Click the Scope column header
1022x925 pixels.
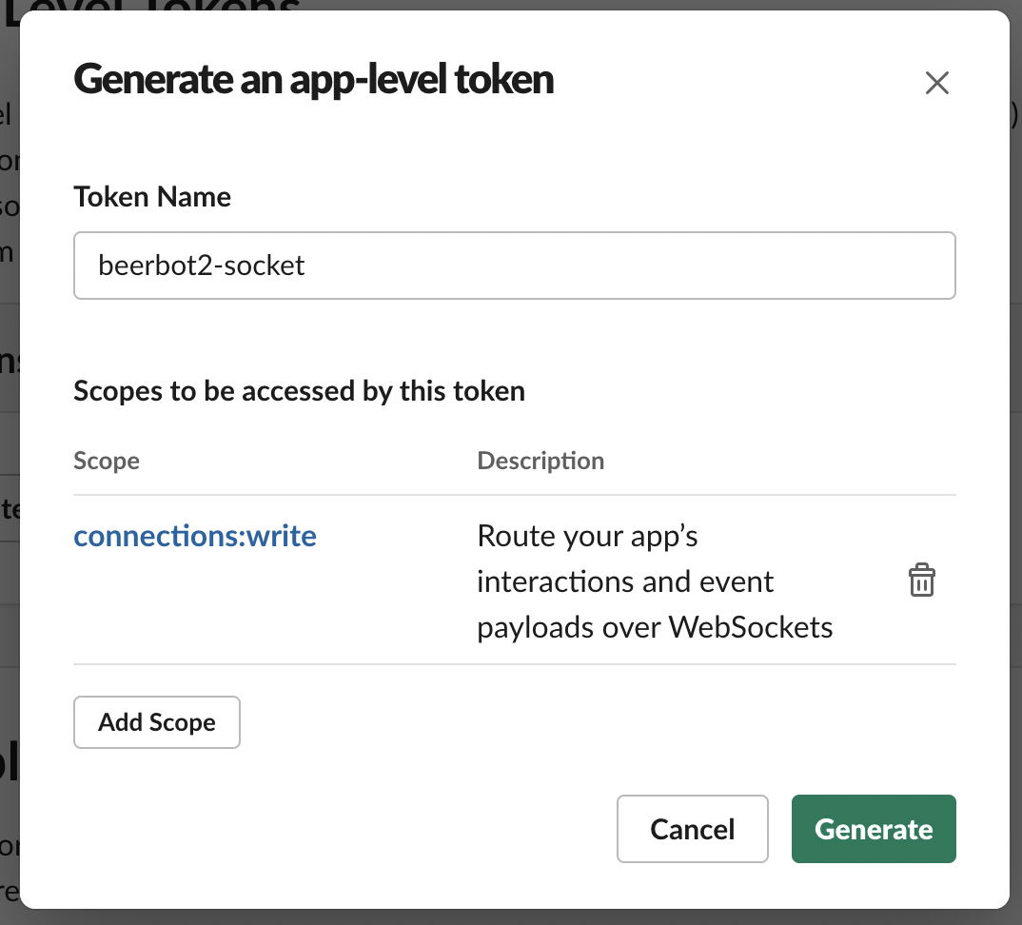coord(107,461)
